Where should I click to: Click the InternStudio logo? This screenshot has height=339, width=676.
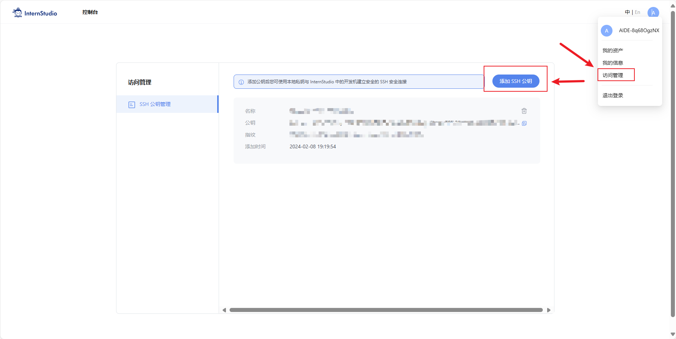[x=35, y=13]
